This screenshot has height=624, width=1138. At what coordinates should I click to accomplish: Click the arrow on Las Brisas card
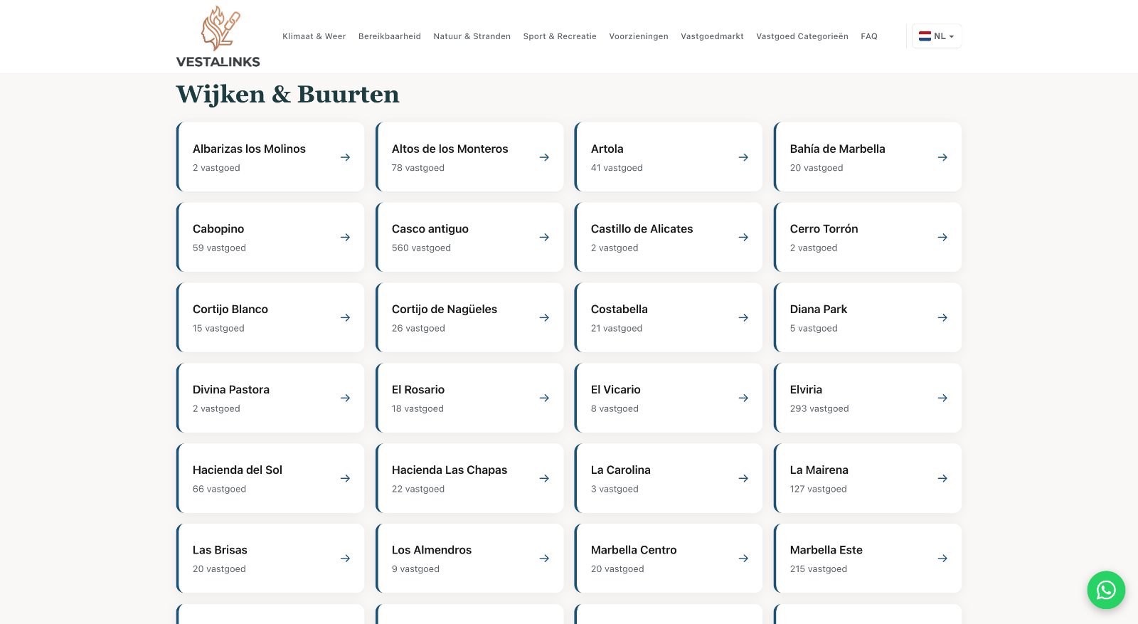[x=345, y=559]
